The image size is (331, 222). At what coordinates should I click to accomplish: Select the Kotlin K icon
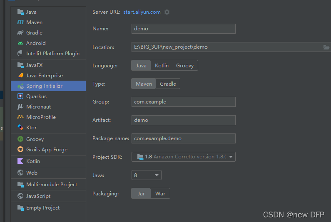tap(20, 161)
